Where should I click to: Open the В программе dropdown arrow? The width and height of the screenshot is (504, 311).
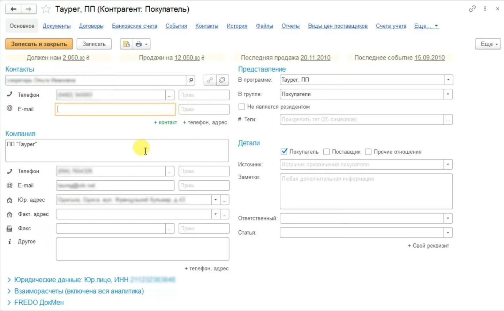pos(448,80)
